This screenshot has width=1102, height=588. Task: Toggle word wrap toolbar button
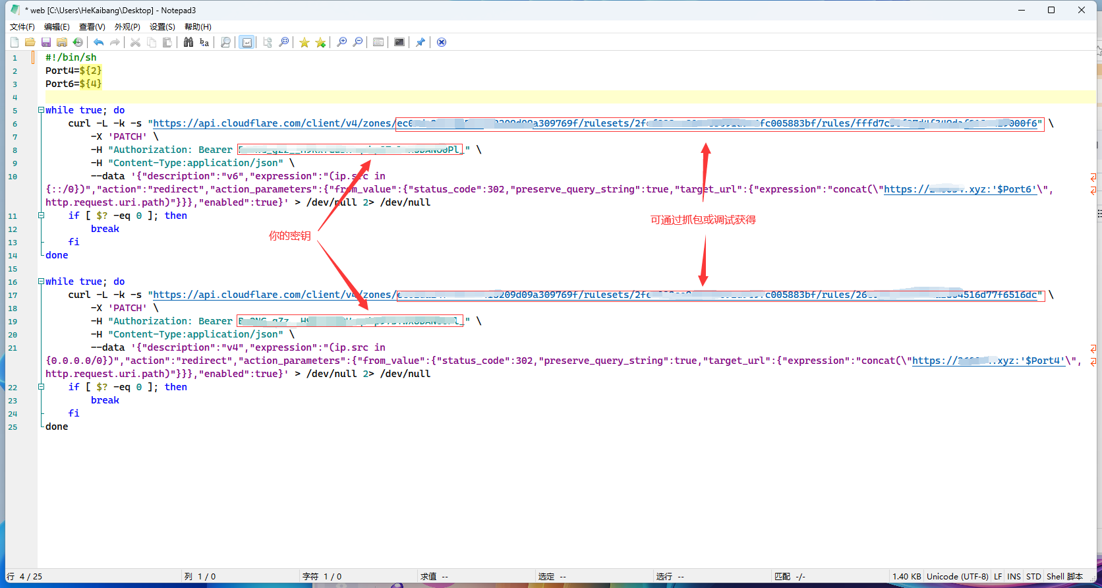(x=246, y=42)
